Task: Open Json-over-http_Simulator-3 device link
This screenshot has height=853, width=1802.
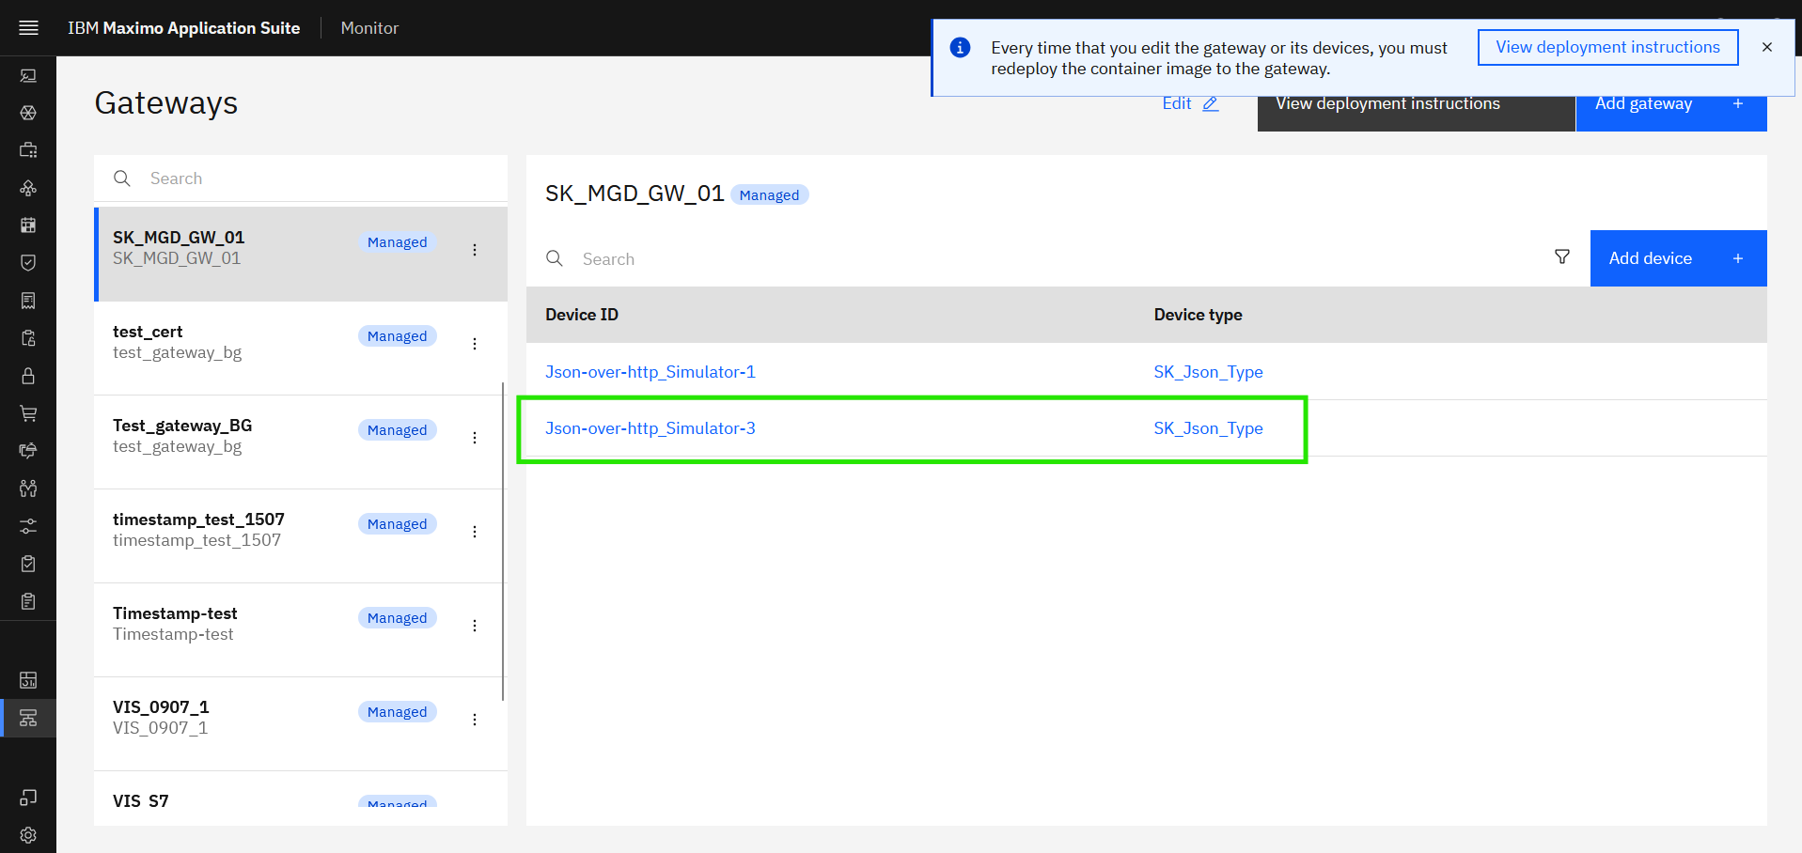Action: pos(650,428)
